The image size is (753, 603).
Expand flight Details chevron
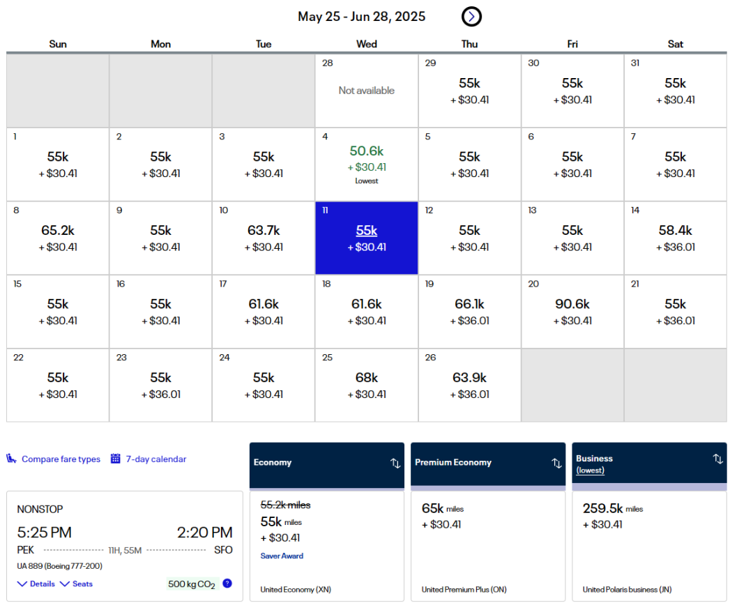(x=22, y=583)
